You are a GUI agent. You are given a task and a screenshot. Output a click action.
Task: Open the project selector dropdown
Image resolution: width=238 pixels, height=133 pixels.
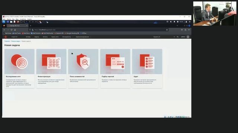pyautogui.click(x=164, y=37)
